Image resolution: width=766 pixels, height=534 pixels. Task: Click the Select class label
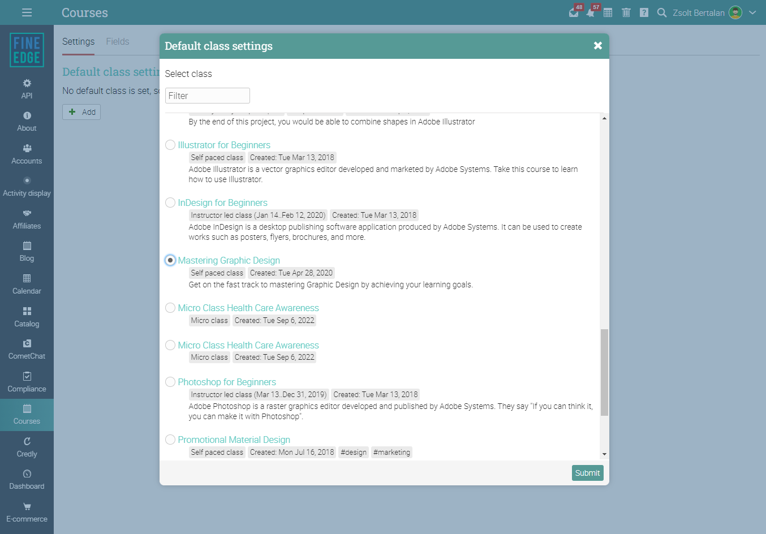click(188, 74)
